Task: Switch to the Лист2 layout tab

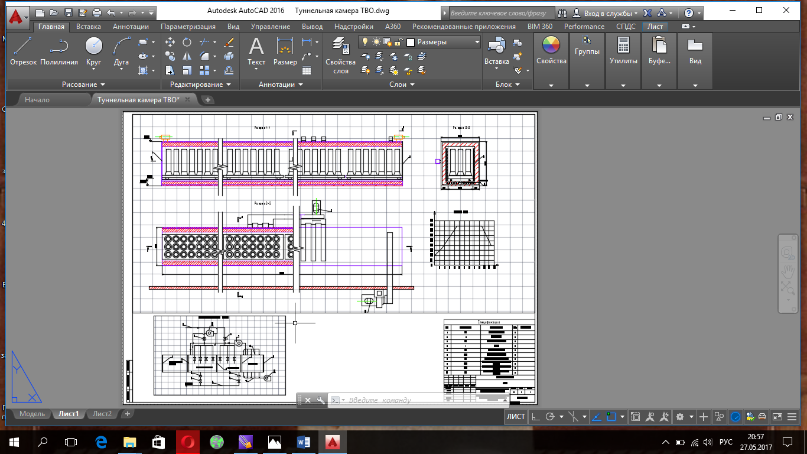Action: [x=102, y=414]
